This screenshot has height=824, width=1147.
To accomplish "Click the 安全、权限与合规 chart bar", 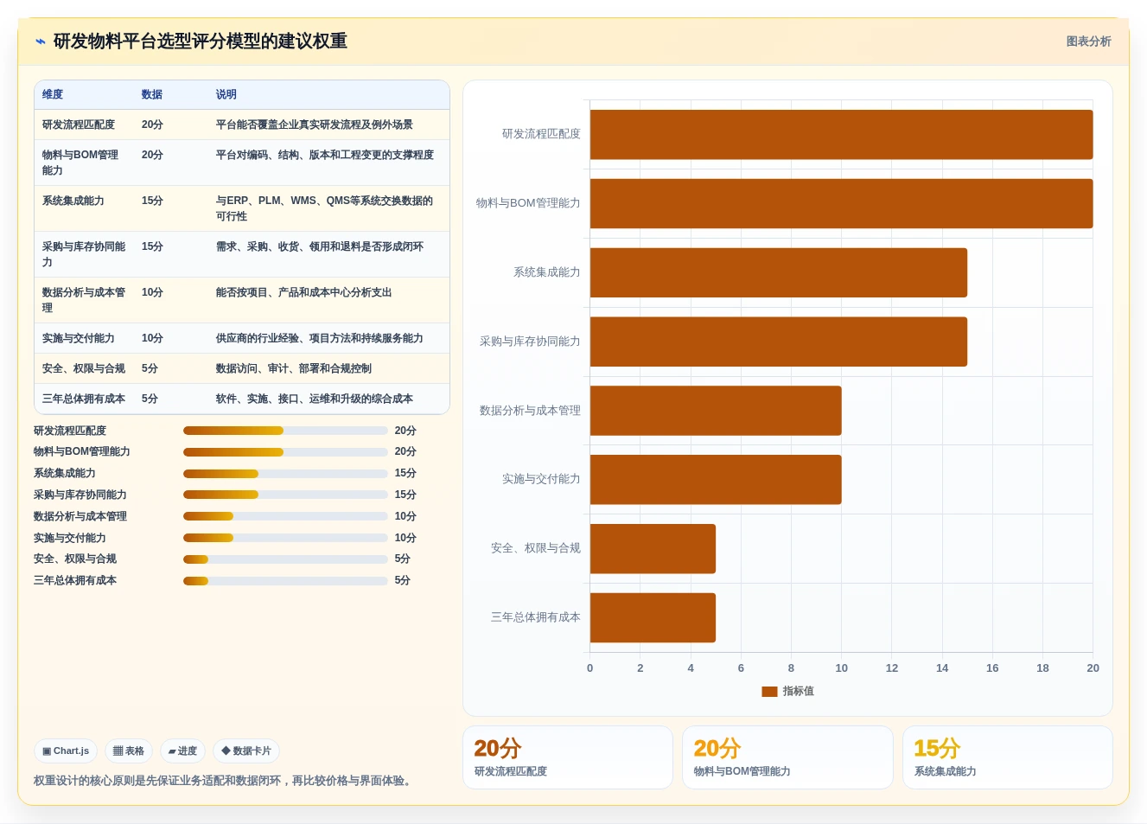I will point(653,548).
